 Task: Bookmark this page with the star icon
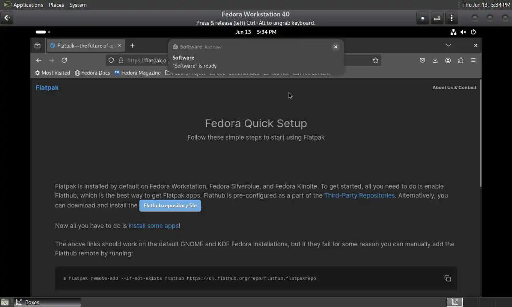[x=375, y=60]
